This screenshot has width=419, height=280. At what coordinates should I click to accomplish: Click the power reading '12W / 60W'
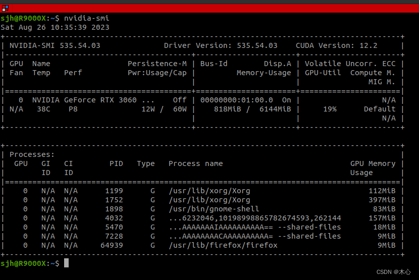point(164,109)
